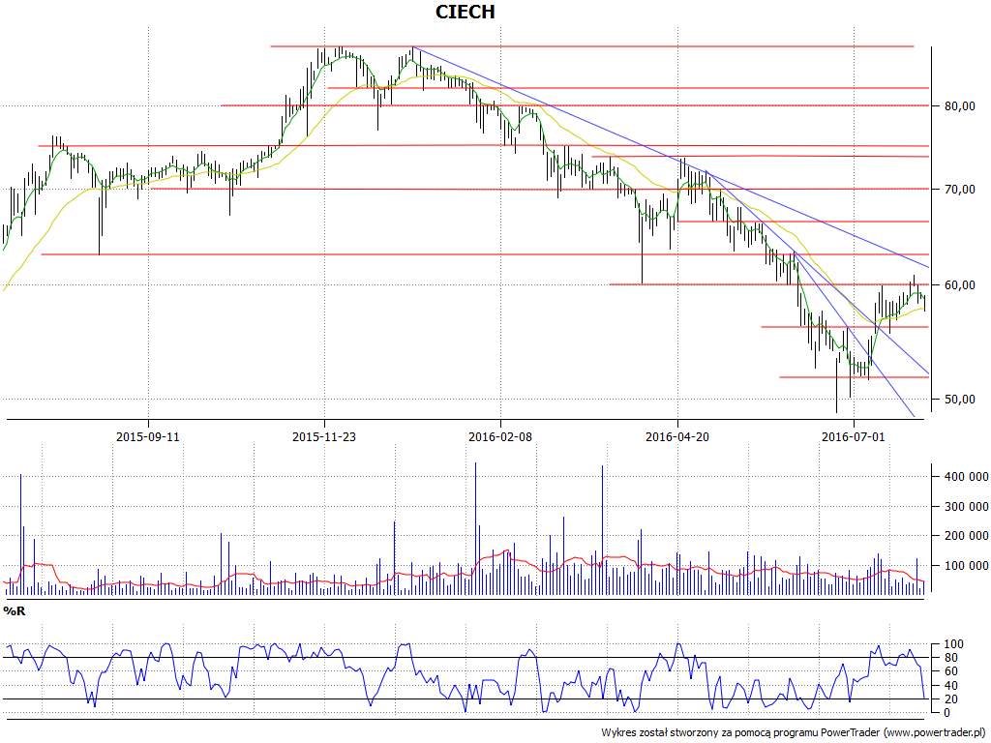
Task: Select the 70,00 price axis label
Action: coord(959,190)
